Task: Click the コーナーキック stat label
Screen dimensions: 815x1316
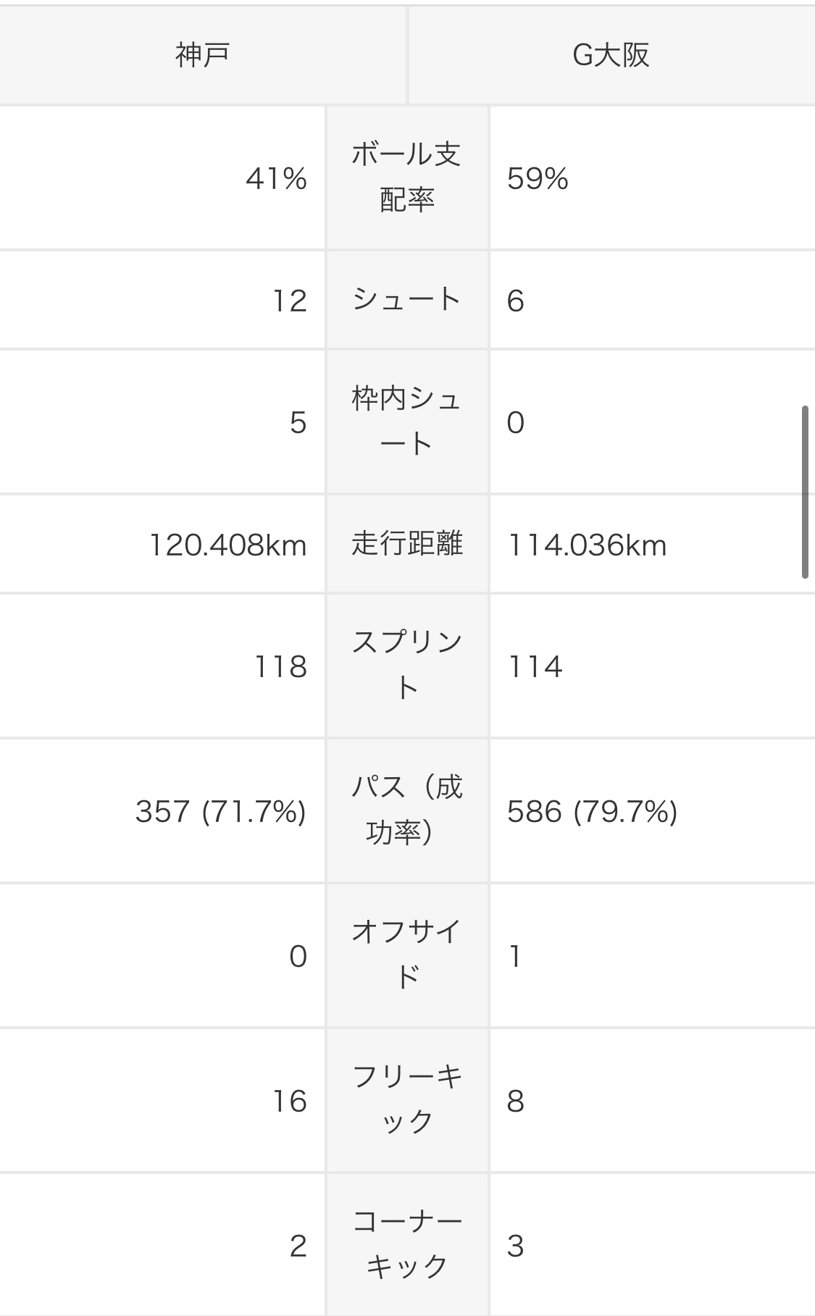Action: (x=407, y=1245)
